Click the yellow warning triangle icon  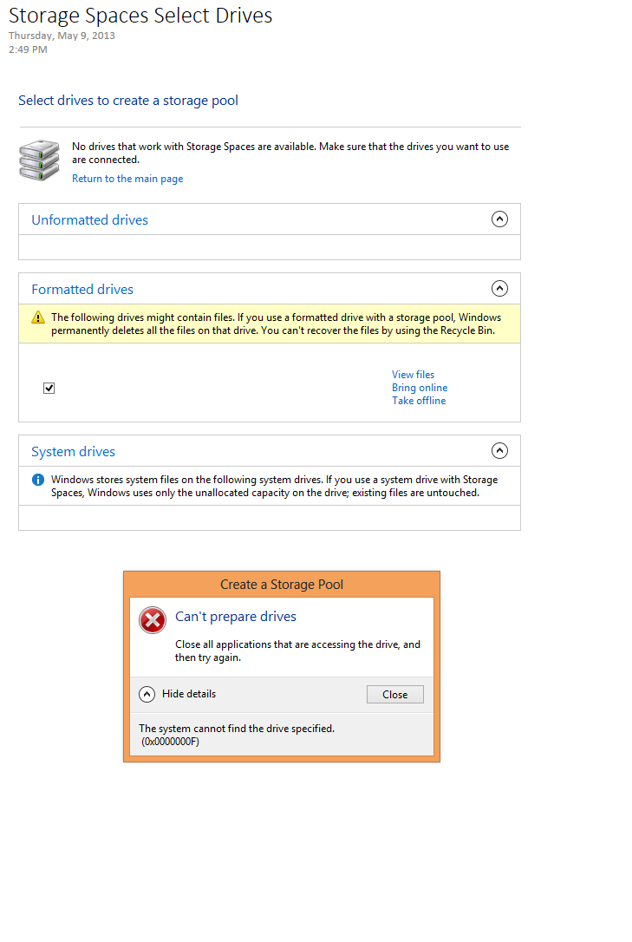pyautogui.click(x=38, y=317)
